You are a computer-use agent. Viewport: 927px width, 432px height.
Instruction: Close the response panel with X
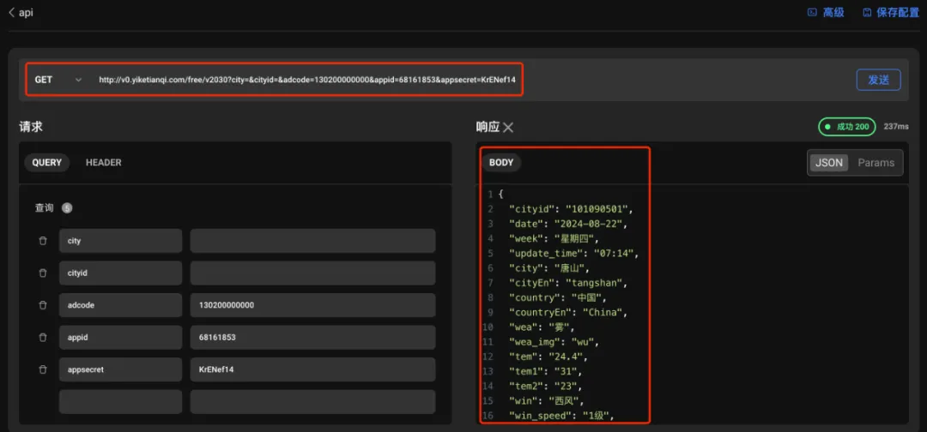[x=508, y=128]
